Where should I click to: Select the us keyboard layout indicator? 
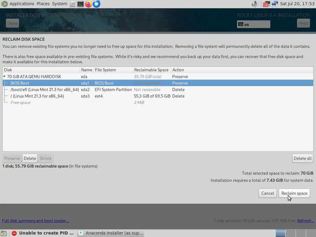254,24
